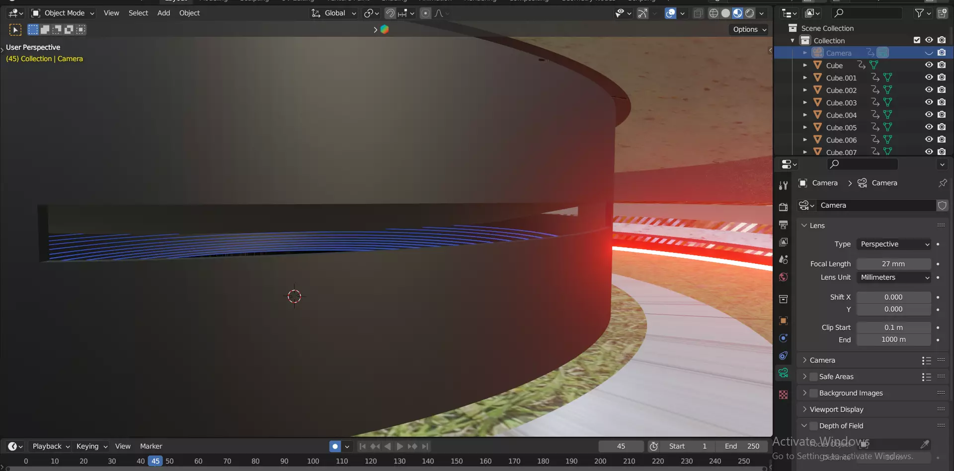Expand the Cube.001 outliner row
The height and width of the screenshot is (471, 954).
point(805,78)
